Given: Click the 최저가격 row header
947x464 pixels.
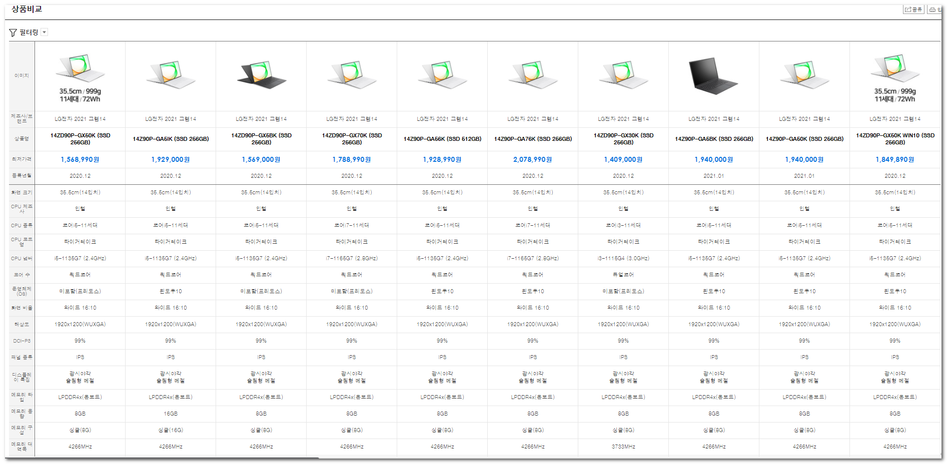Looking at the screenshot, I should (22, 159).
